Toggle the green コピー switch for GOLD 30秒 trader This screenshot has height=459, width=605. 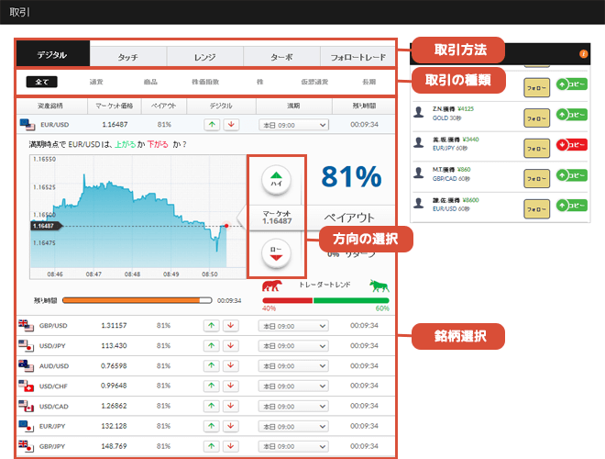pos(572,115)
